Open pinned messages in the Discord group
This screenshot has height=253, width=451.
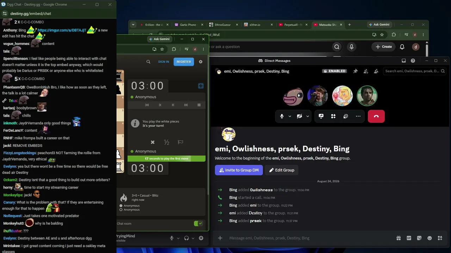[356, 71]
